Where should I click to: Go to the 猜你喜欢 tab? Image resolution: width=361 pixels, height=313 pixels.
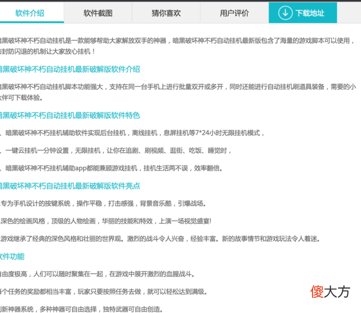[x=166, y=13]
